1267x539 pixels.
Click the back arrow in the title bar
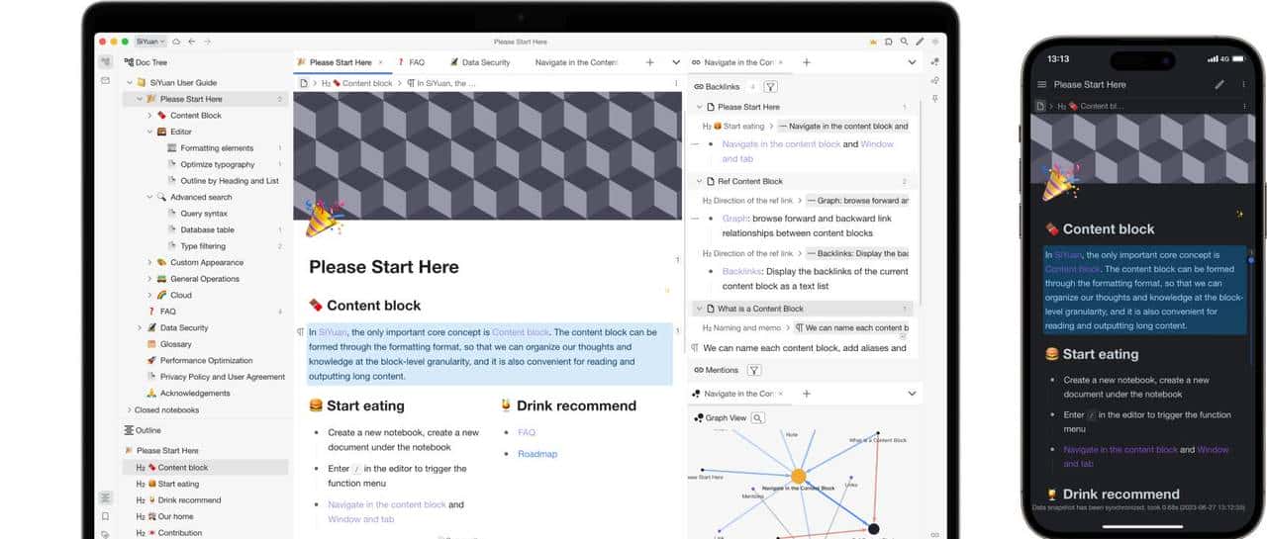[192, 42]
